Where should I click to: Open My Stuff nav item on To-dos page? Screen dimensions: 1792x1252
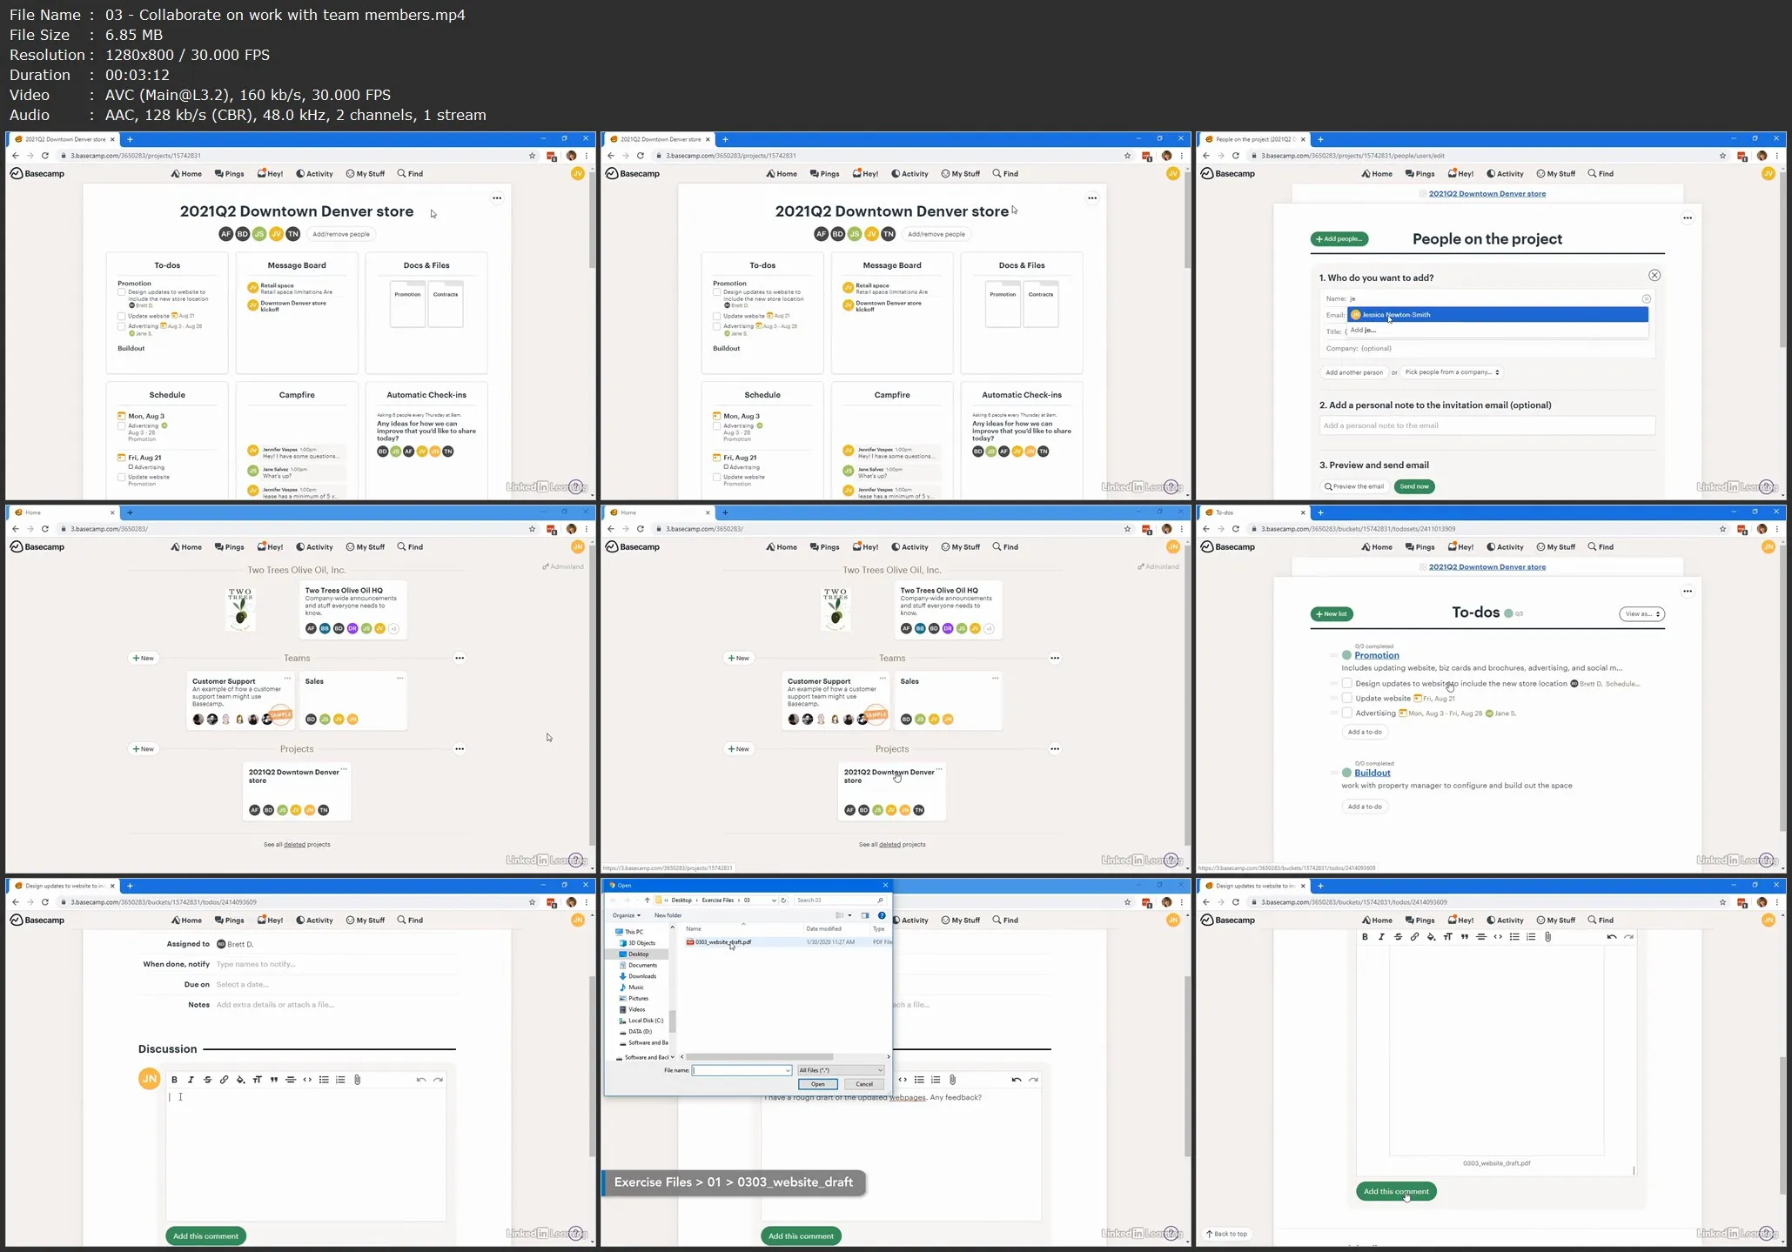click(x=1556, y=547)
